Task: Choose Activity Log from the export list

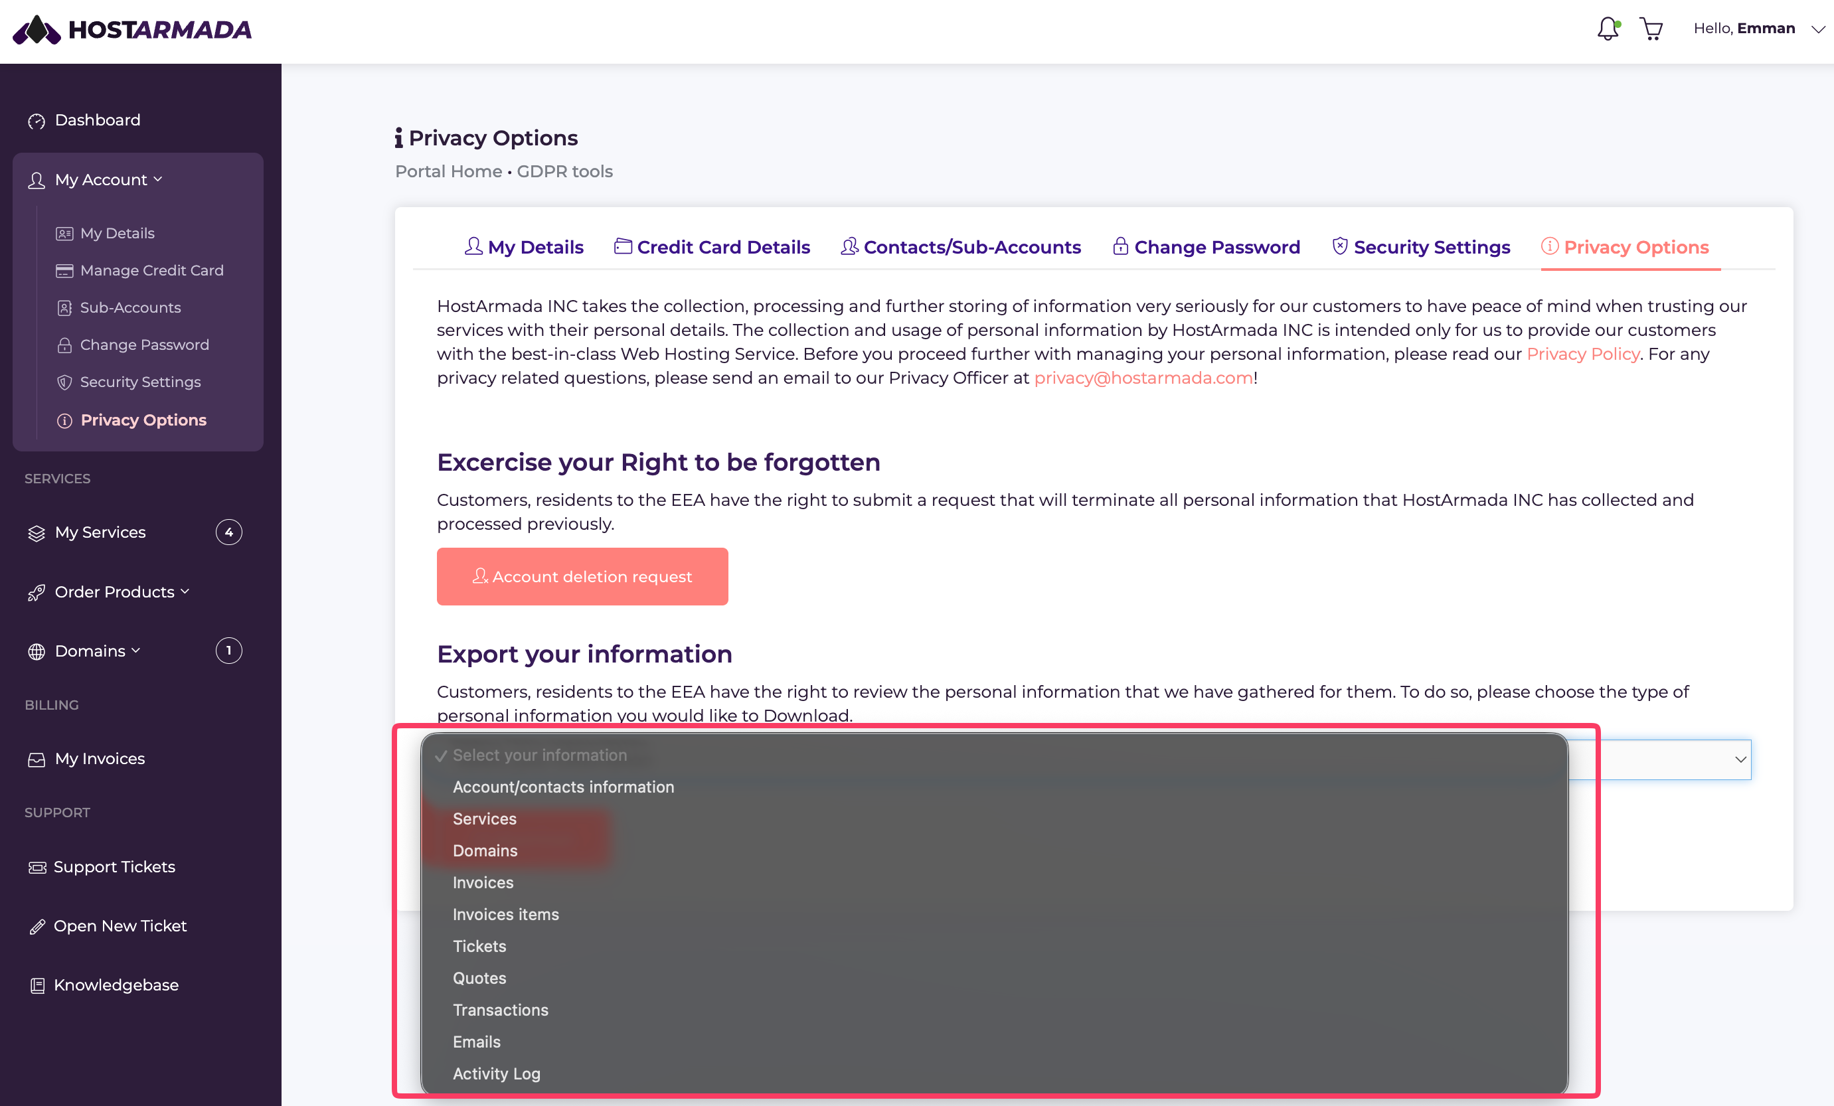Action: (993, 1073)
